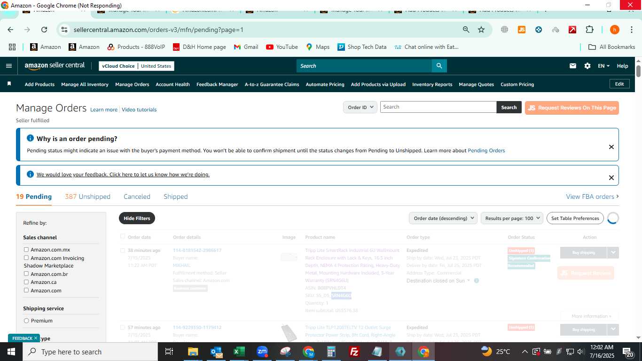Open the settings gear in Seller Central
The width and height of the screenshot is (642, 361).
(587, 66)
